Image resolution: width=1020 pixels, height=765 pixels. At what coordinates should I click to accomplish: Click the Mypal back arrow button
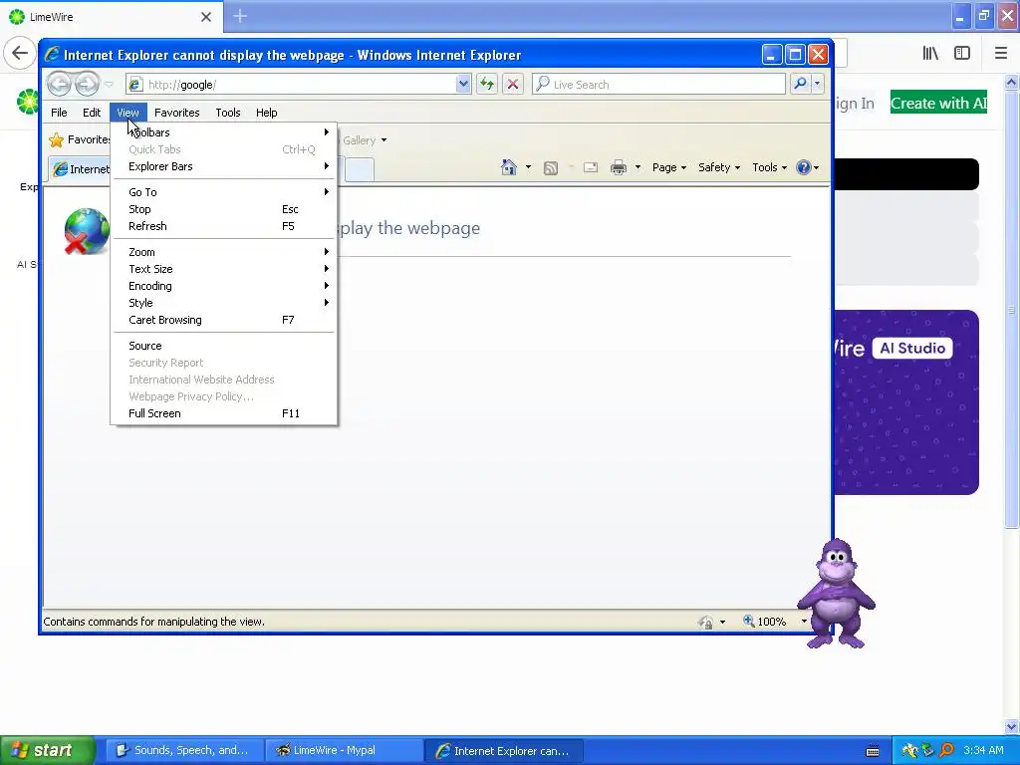point(20,53)
